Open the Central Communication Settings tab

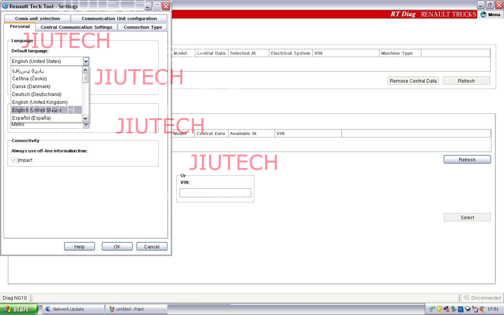[76, 27]
